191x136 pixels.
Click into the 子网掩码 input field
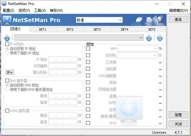click(63, 66)
